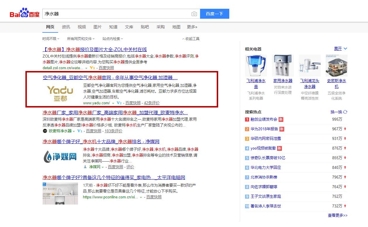Go to the 文库 tab

(x=129, y=27)
